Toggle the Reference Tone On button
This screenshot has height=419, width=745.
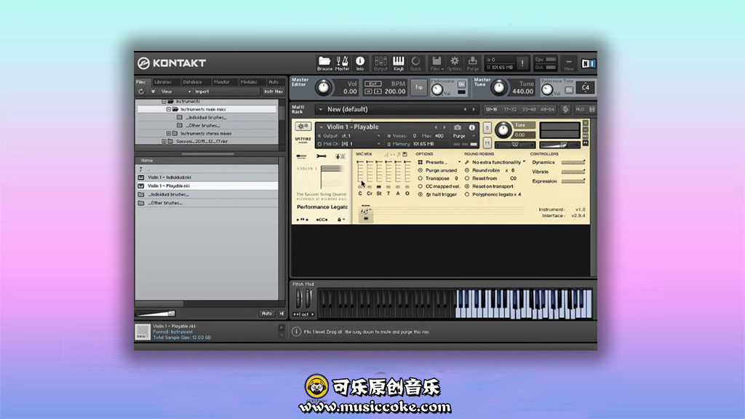pos(569,89)
